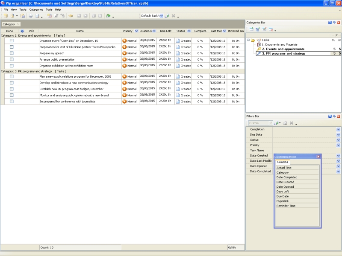The width and height of the screenshot is (342, 256).
Task: Open the Tools menu
Action: tap(49, 9)
